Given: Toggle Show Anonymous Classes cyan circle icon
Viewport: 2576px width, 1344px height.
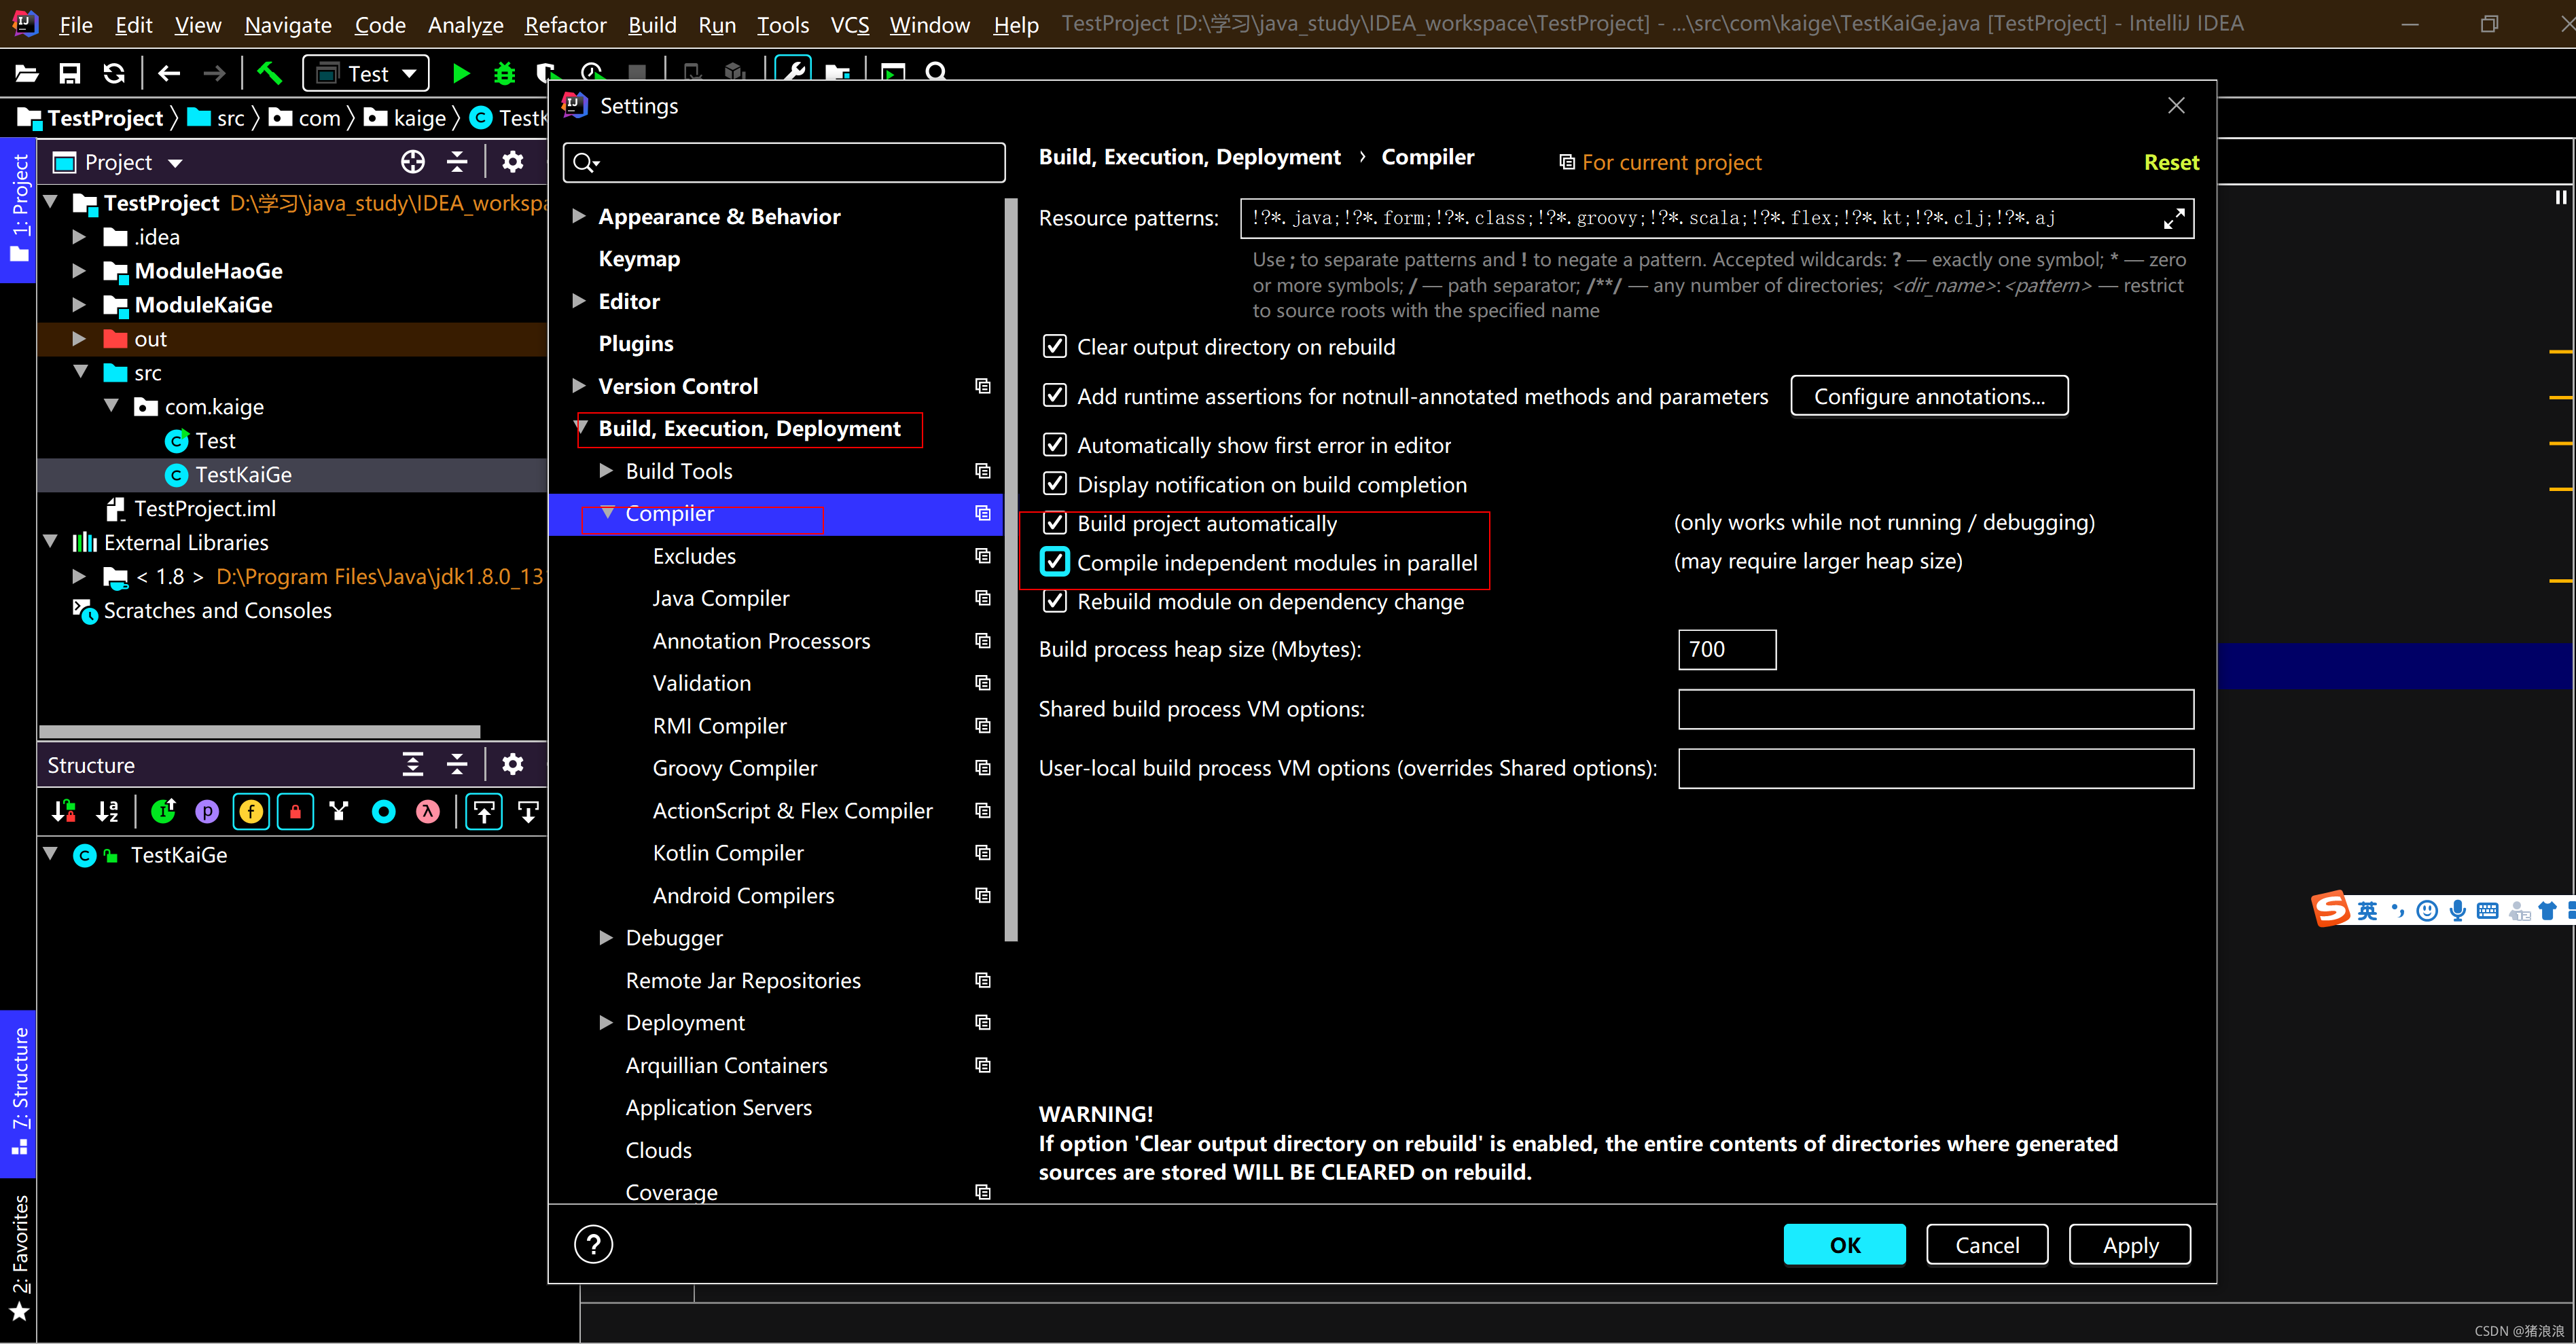Looking at the screenshot, I should [x=384, y=811].
